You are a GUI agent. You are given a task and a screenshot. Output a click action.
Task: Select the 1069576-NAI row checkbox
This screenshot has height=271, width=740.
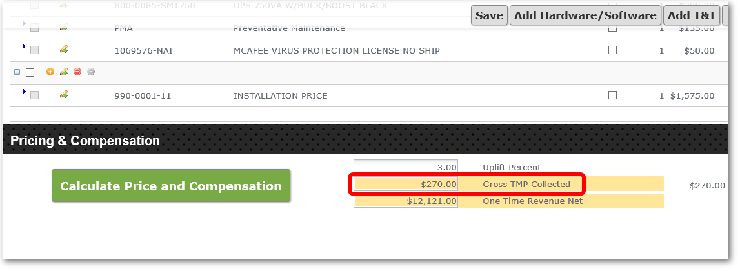click(x=34, y=50)
